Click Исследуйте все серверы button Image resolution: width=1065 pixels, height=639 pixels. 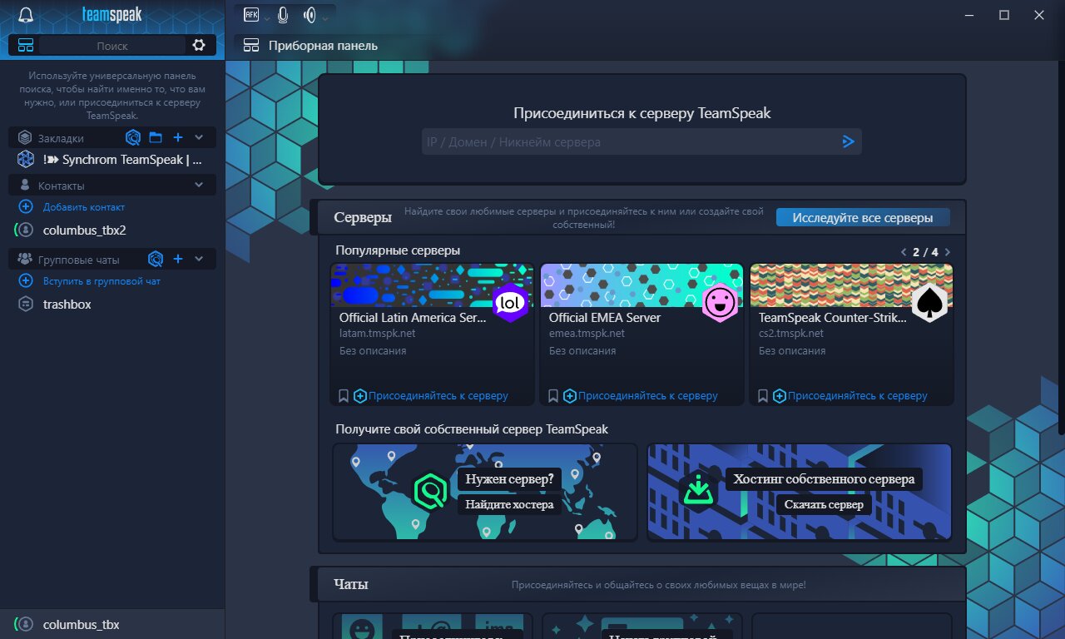pyautogui.click(x=863, y=218)
